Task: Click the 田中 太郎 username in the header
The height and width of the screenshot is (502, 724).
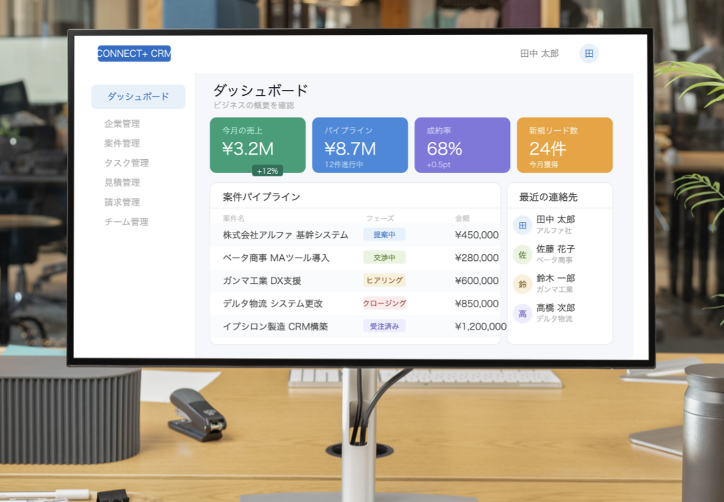Action: [538, 54]
